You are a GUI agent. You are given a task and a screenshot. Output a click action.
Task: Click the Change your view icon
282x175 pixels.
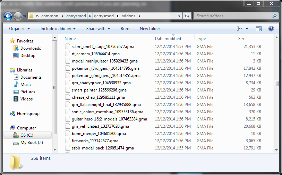click(239, 29)
